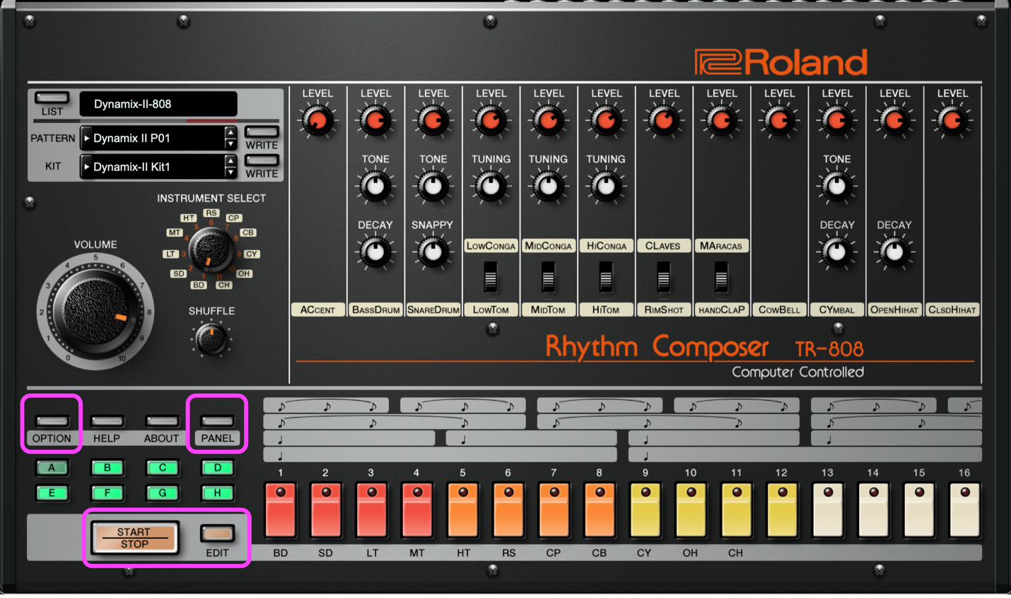This screenshot has height=598, width=1011.
Task: Click the BassDrum LEVEL knob
Action: (375, 121)
